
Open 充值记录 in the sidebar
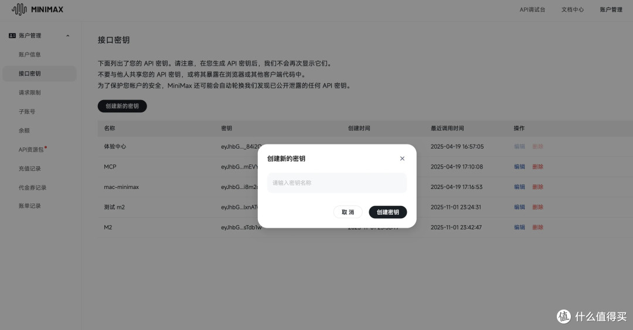29,169
